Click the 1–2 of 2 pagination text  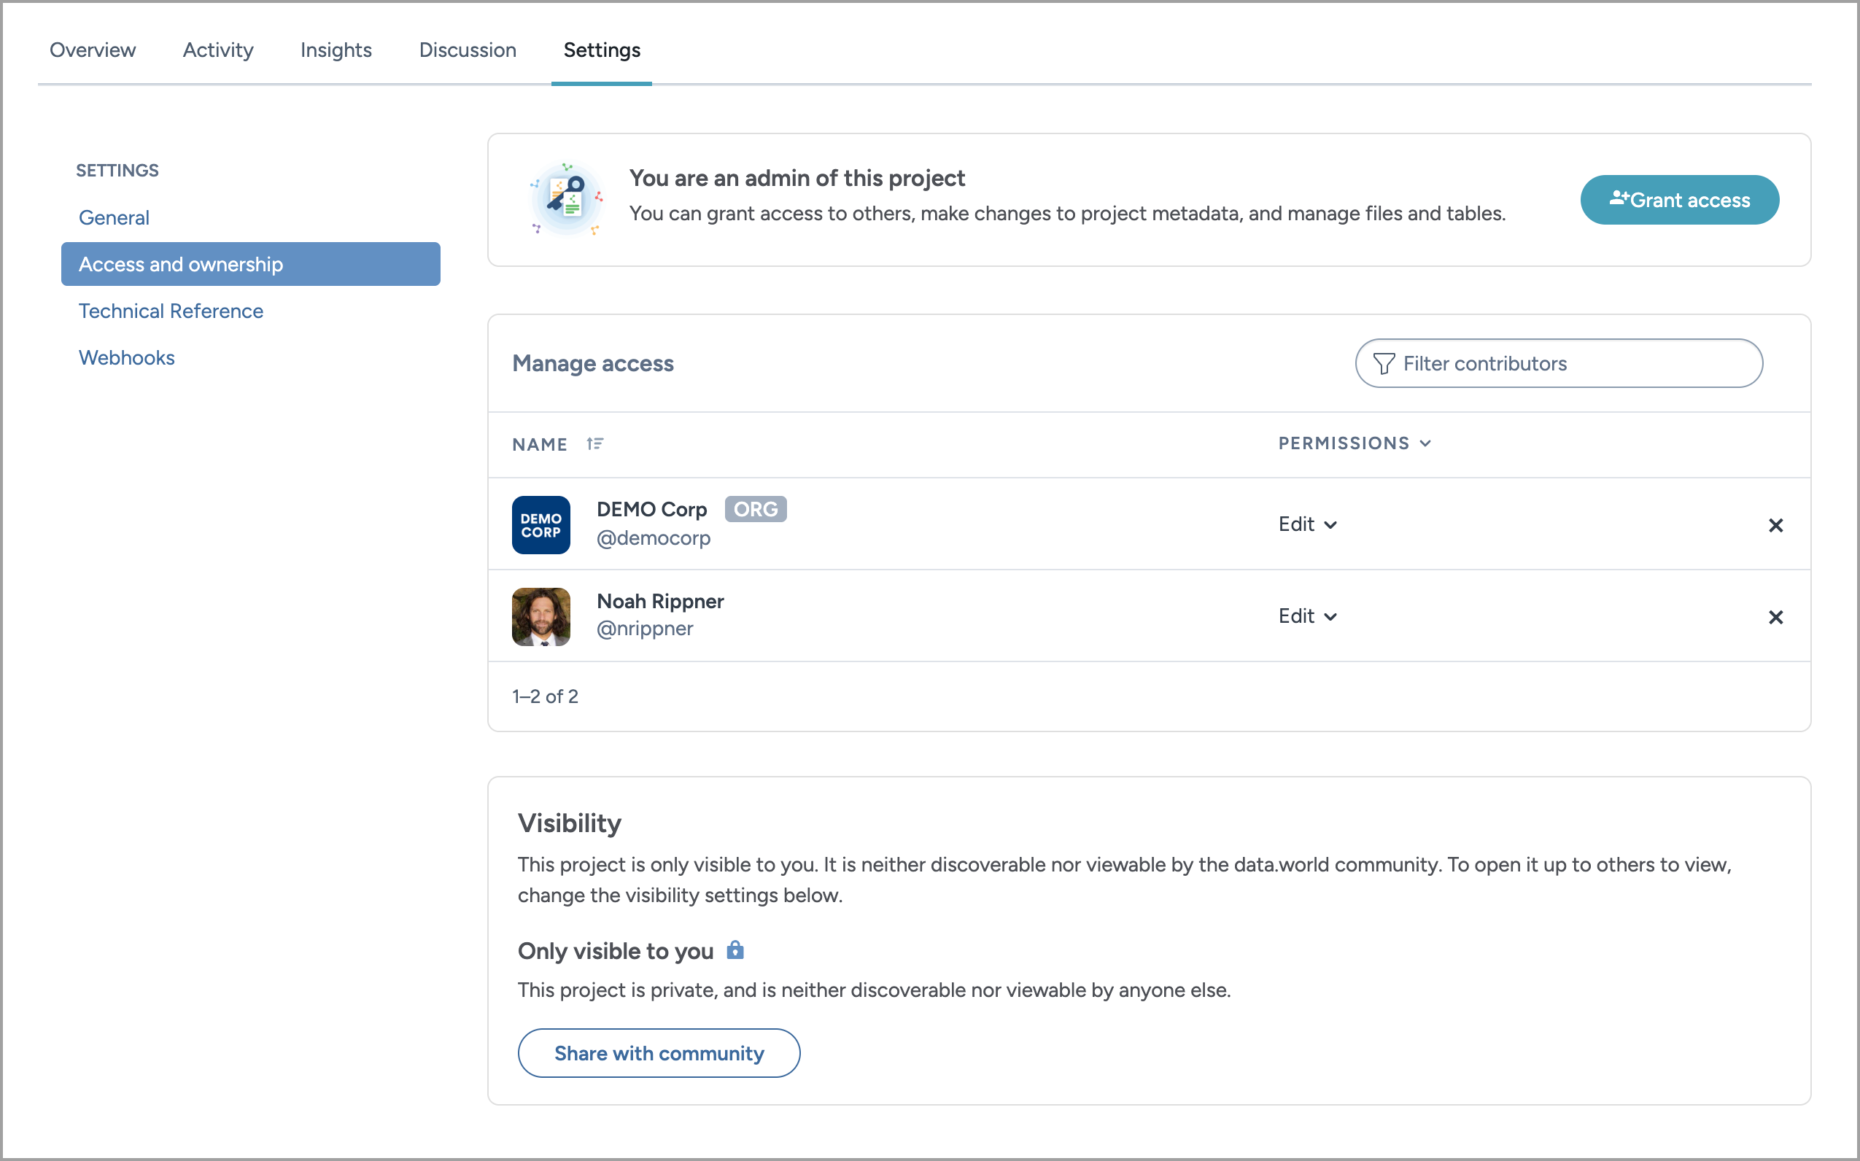pyautogui.click(x=546, y=696)
